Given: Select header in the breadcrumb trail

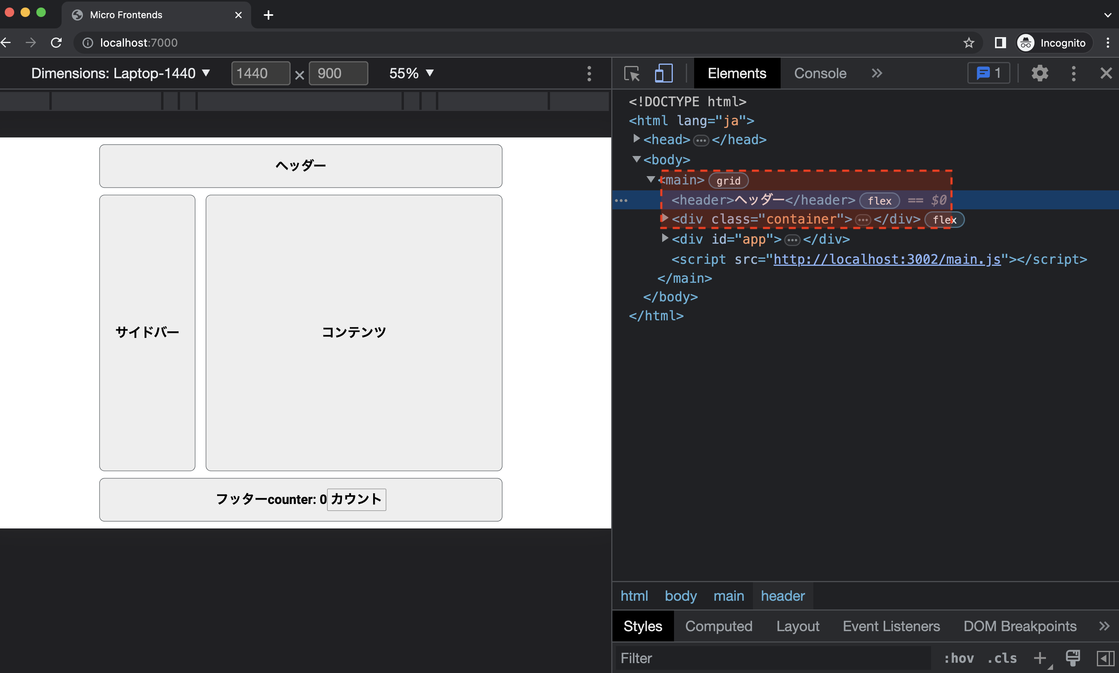Looking at the screenshot, I should [x=783, y=596].
